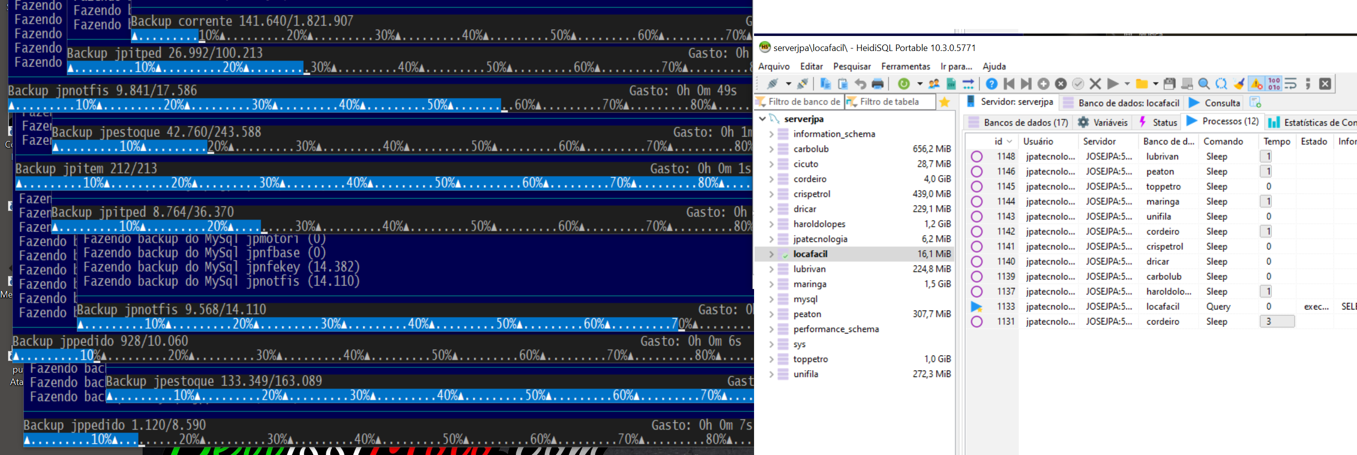The height and width of the screenshot is (455, 1357).
Task: Open the Pesquisar menu
Action: tap(852, 66)
